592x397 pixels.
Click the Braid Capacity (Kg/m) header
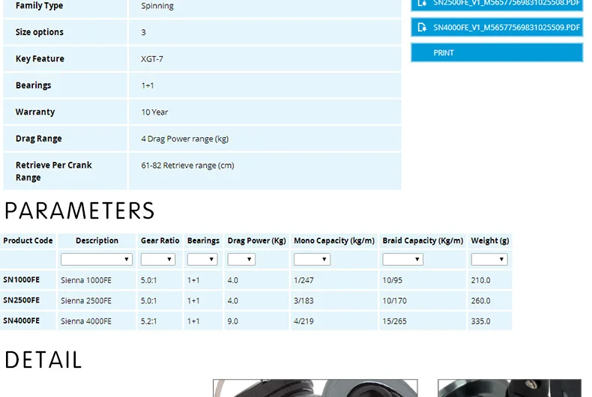[423, 240]
